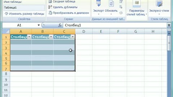Click the unlink table icon below Refresh group
This screenshot has height=97, width=173.
coord(121,13)
